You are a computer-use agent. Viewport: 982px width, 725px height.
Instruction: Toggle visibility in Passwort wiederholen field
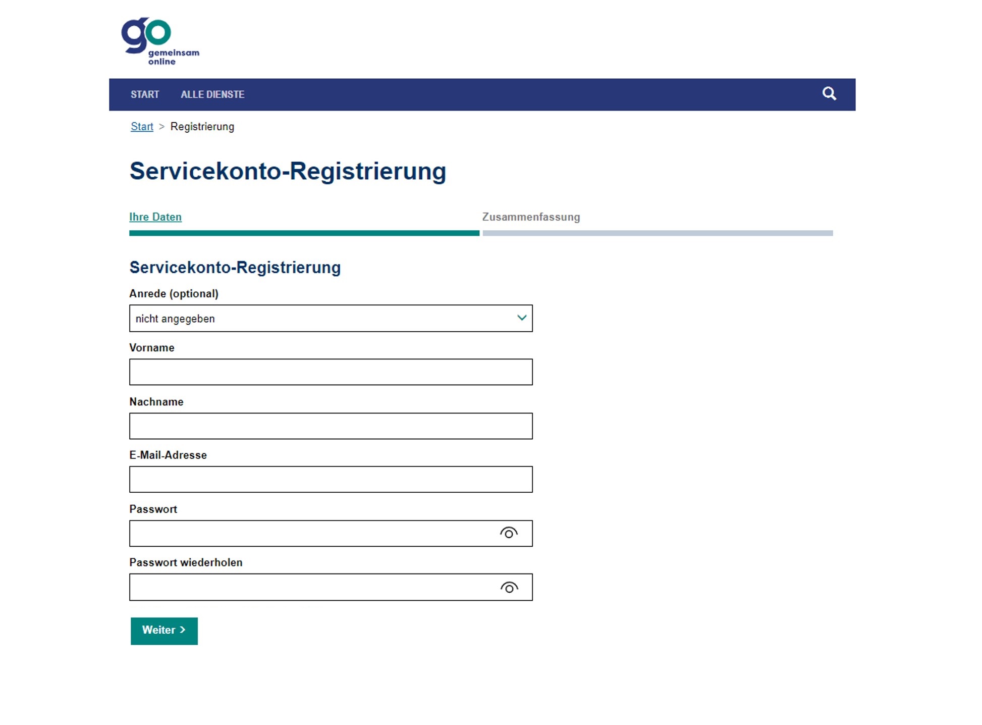tap(509, 587)
